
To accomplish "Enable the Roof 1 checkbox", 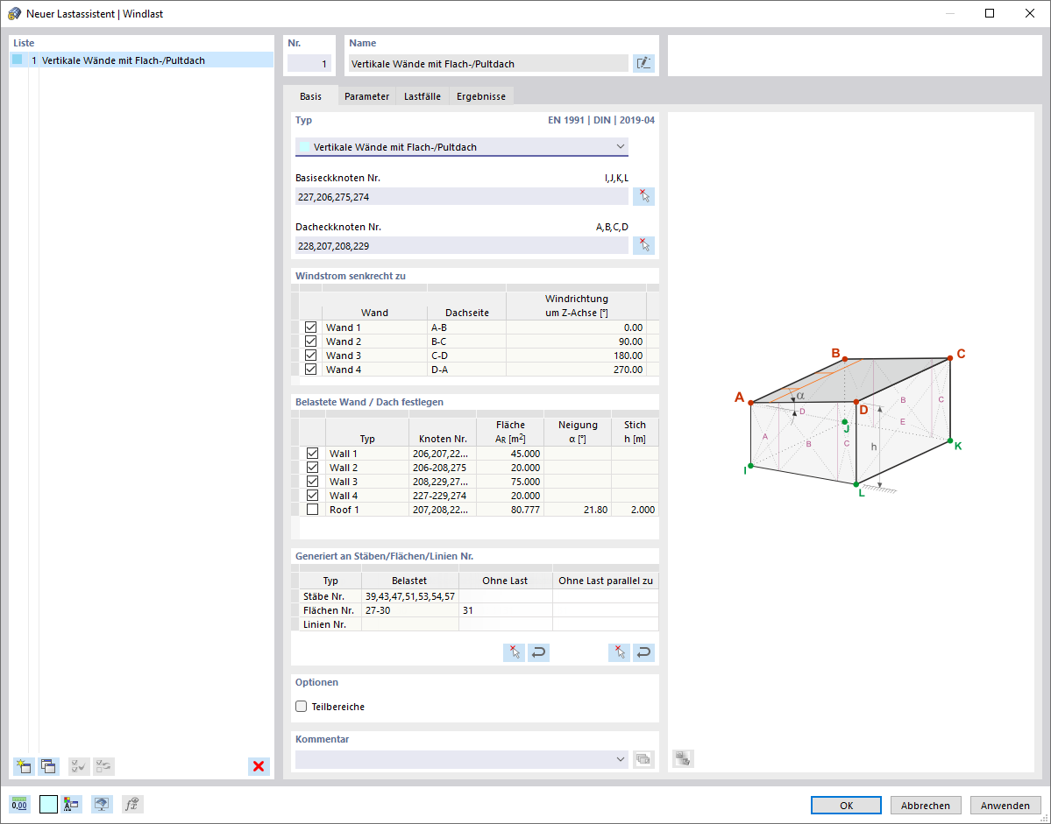I will click(x=312, y=510).
